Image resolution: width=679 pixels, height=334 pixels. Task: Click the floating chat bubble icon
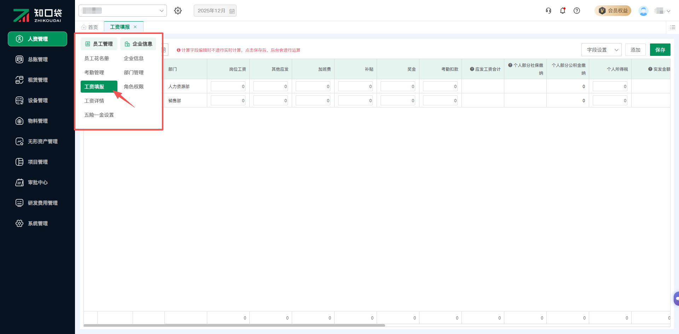click(x=676, y=299)
